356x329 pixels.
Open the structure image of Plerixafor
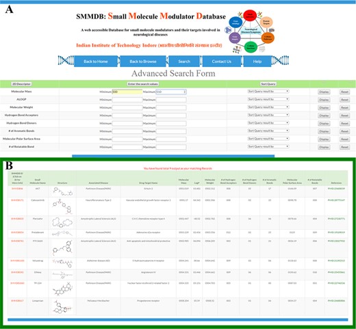62,222
